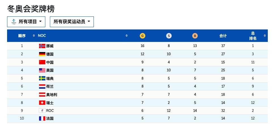Sort by the 总排名 column header
278x124 pixels.
pyautogui.click(x=253, y=36)
